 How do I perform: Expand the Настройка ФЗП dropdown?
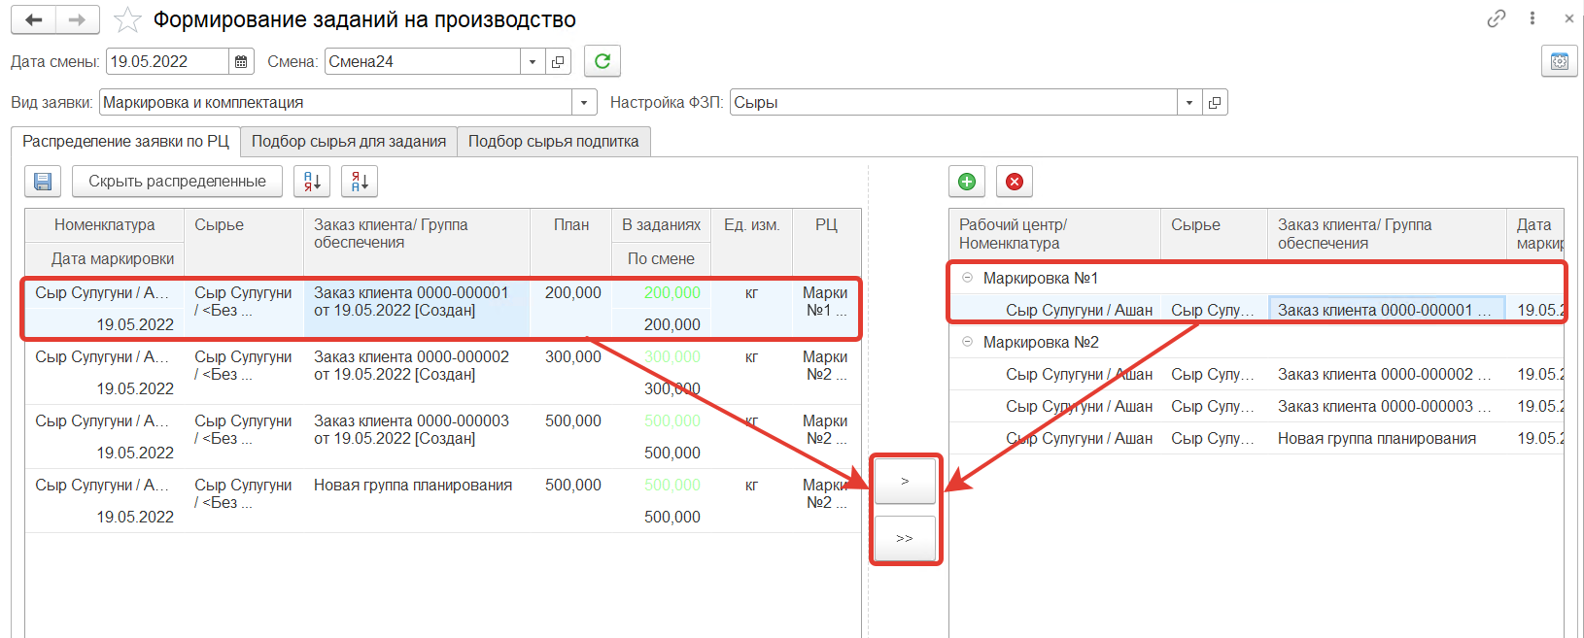point(1189,102)
